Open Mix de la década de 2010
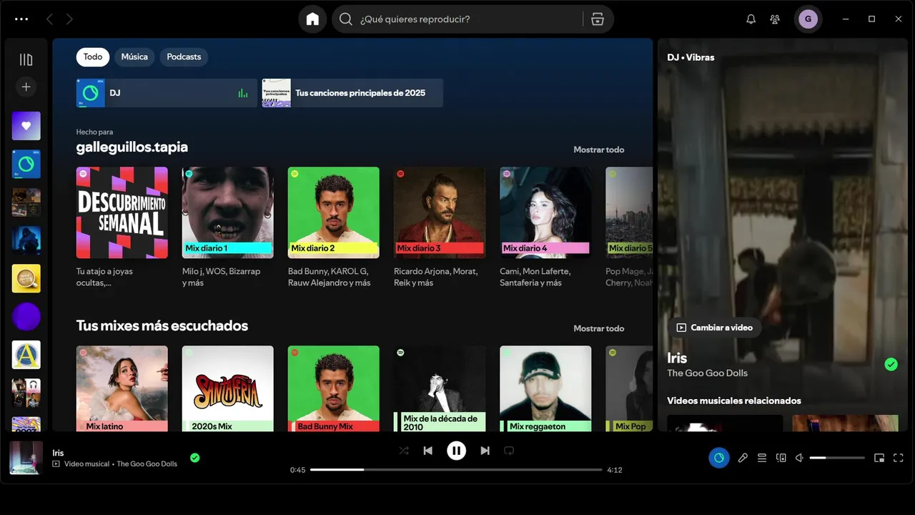 tap(440, 388)
